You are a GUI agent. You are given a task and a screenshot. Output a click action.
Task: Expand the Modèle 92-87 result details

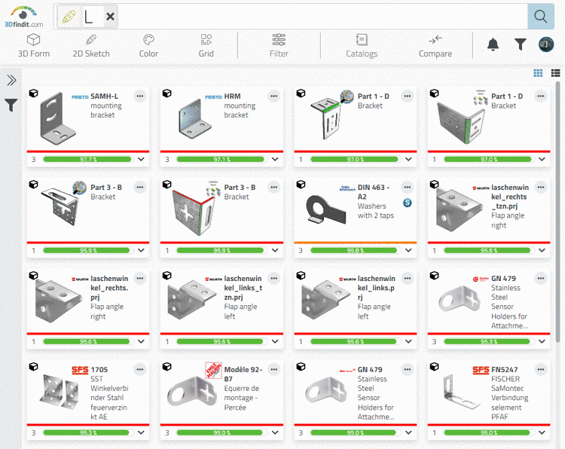(x=275, y=432)
